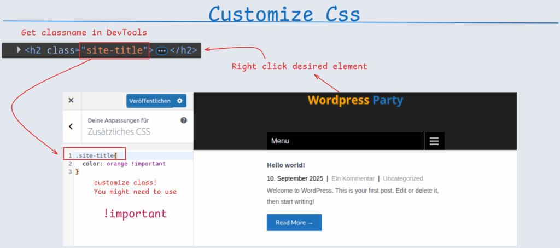Select the Menu label in navigation bar

point(280,141)
